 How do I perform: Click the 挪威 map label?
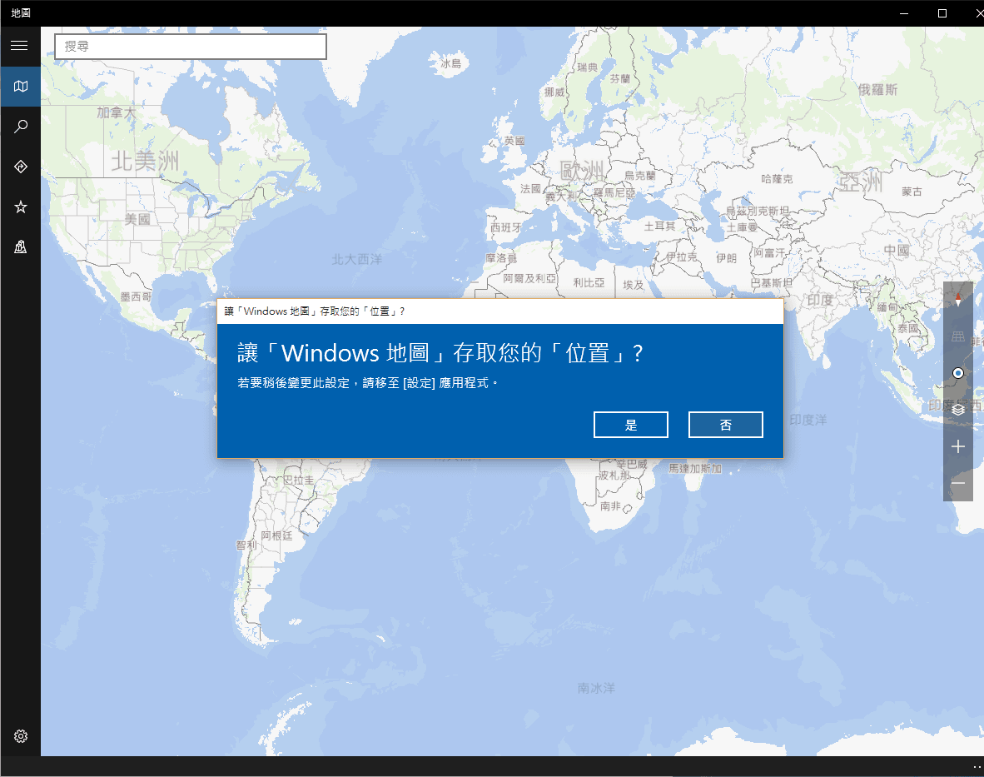pyautogui.click(x=554, y=92)
